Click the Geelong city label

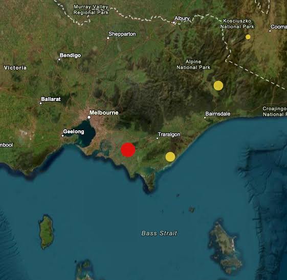tap(74, 132)
